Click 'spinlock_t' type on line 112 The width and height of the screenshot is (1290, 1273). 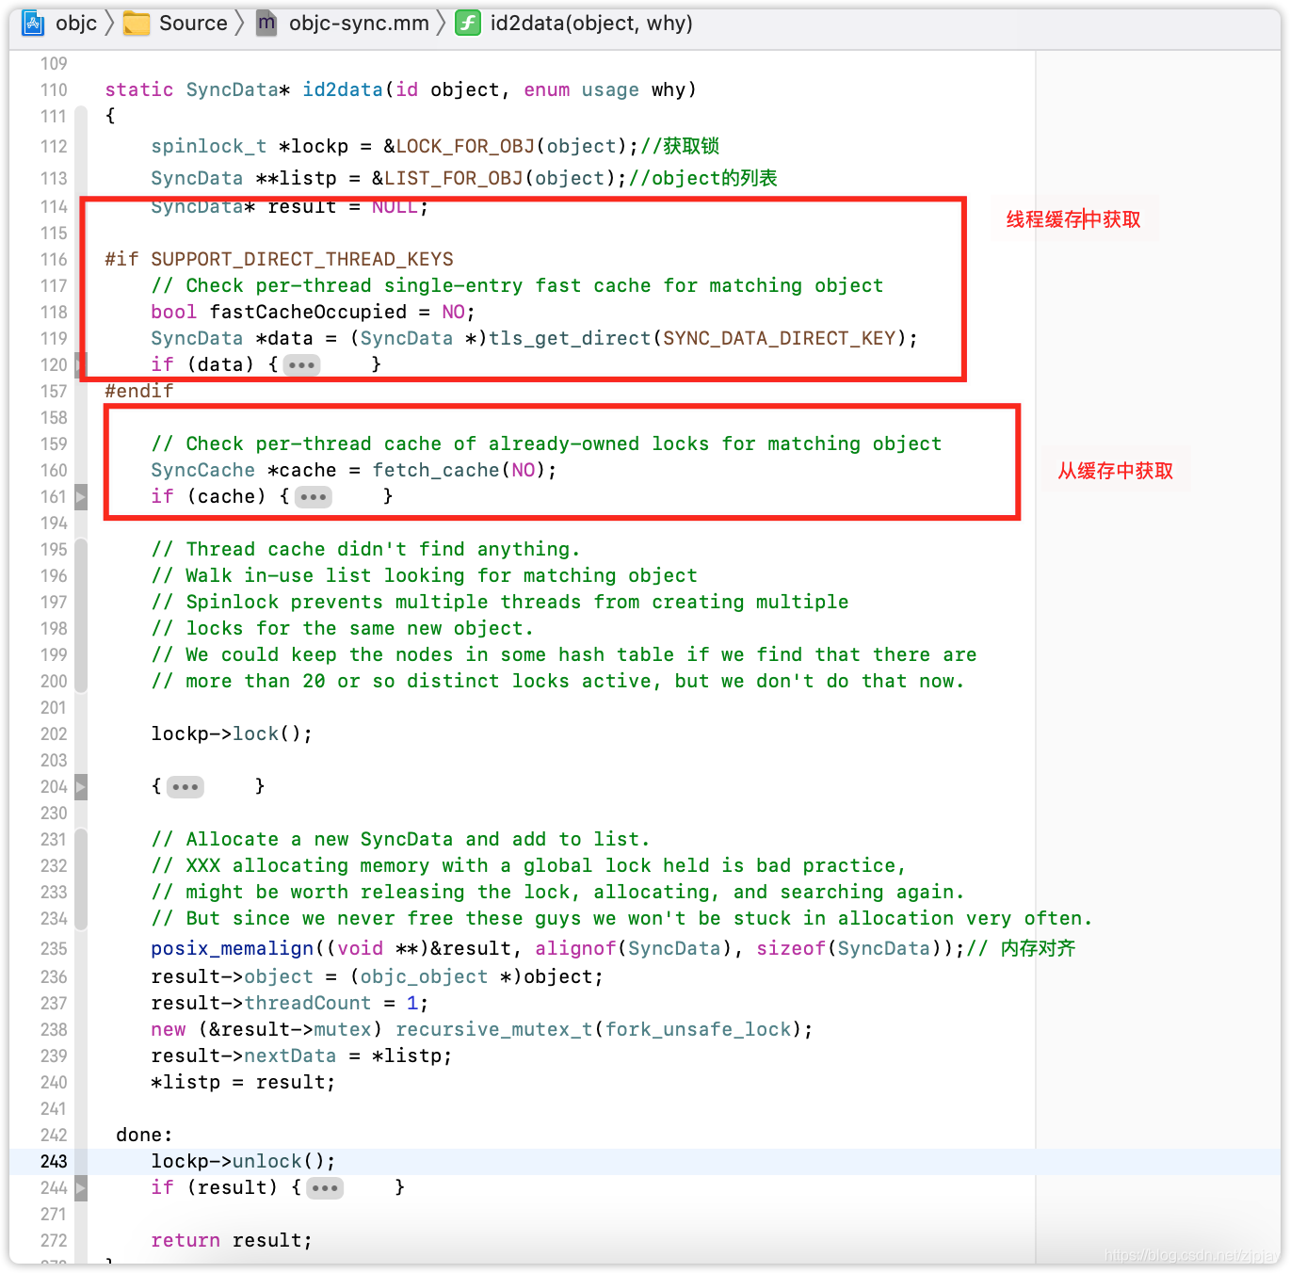click(209, 146)
